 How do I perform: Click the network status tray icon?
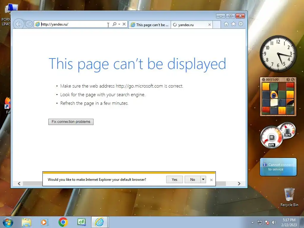[x=259, y=222]
